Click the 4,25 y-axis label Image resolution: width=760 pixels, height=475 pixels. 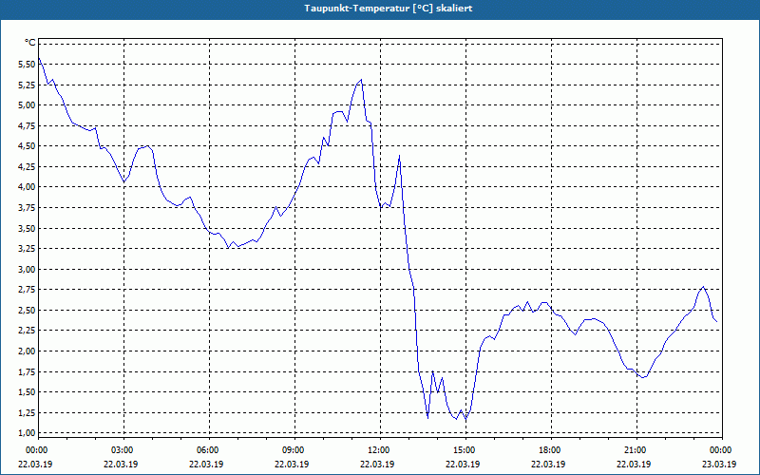[28, 167]
